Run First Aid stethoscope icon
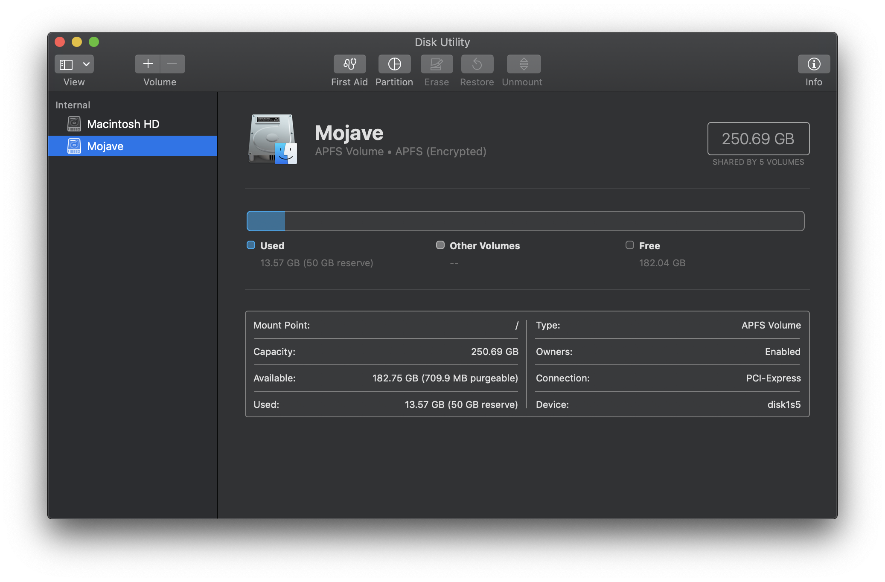885x582 pixels. pos(350,64)
